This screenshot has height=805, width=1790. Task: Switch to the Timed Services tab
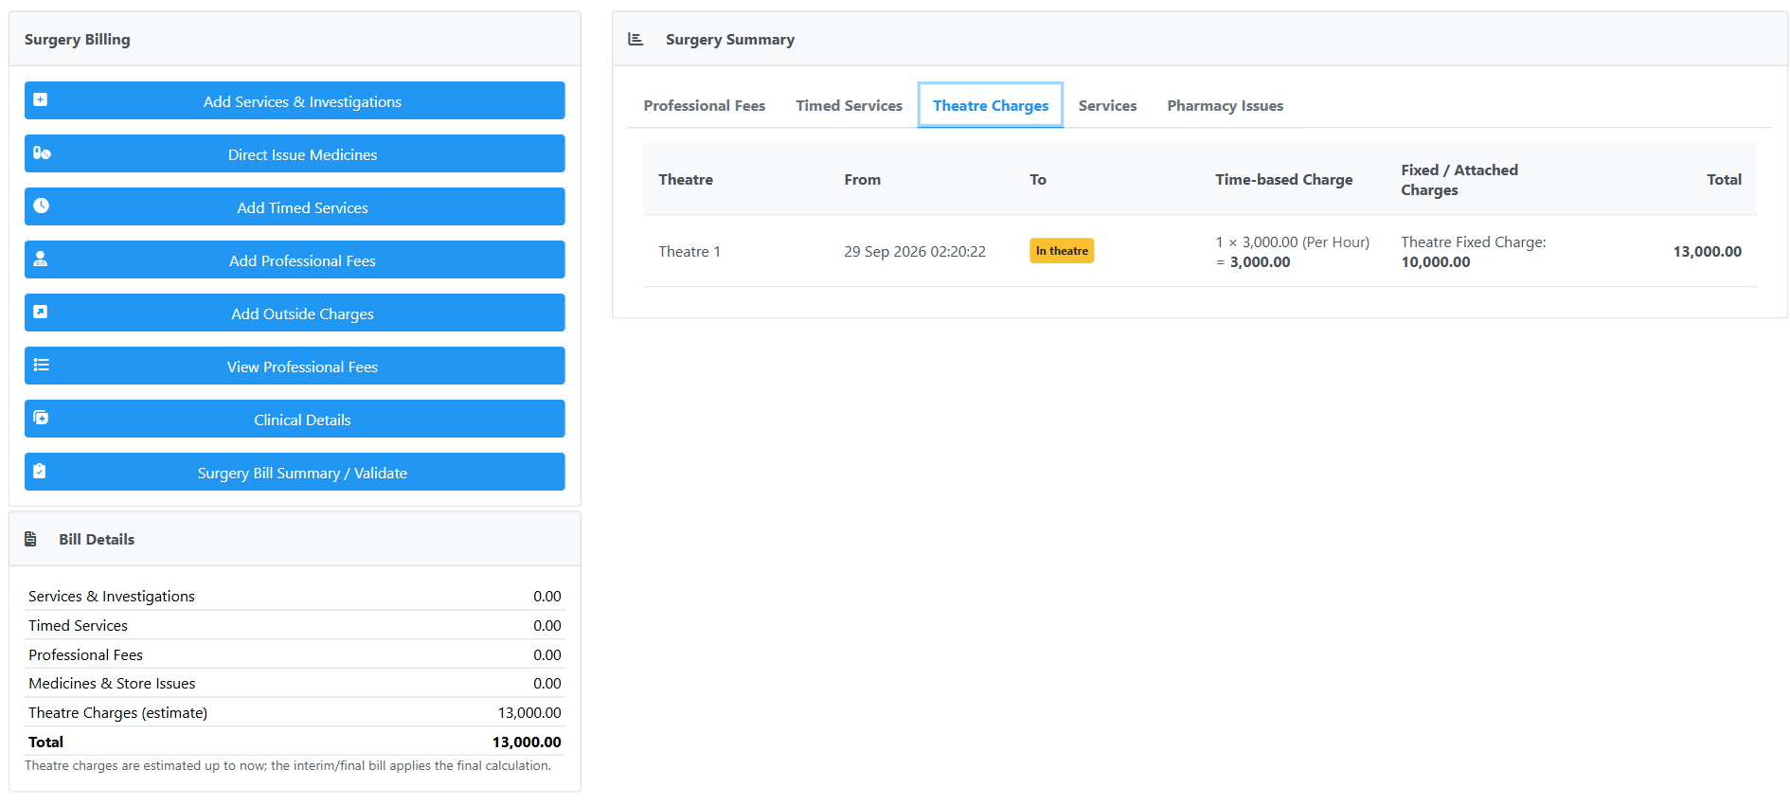(850, 105)
